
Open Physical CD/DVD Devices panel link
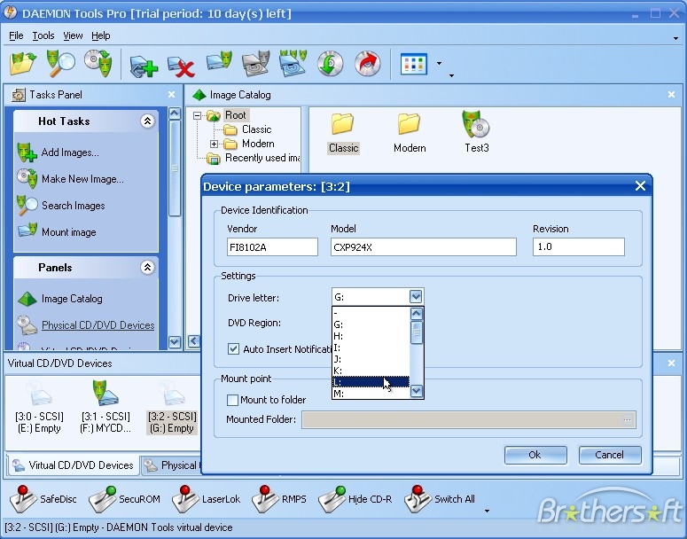(86, 325)
